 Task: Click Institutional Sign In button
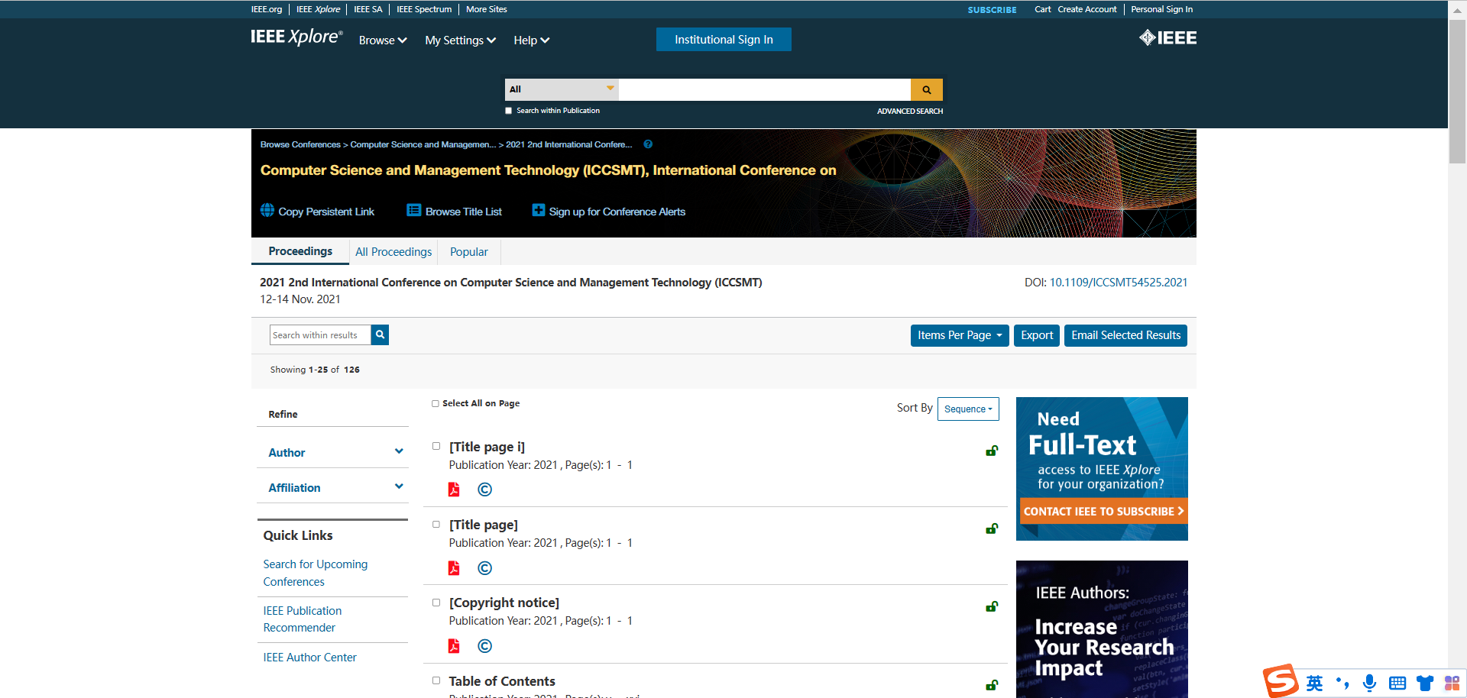click(724, 40)
